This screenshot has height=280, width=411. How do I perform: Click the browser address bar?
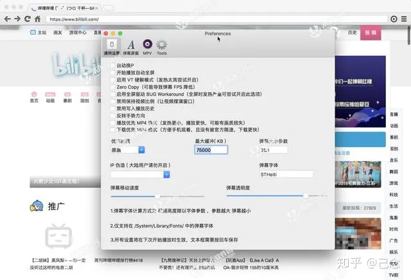[216, 19]
